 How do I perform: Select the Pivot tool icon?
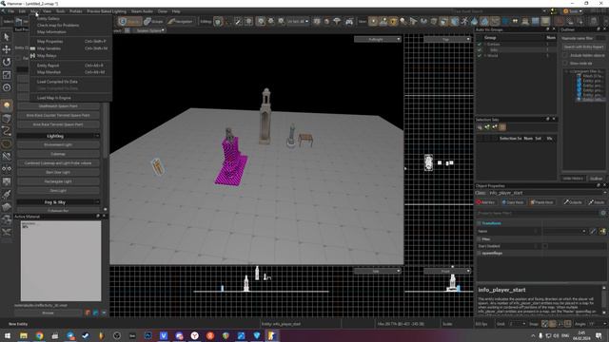[x=7, y=87]
